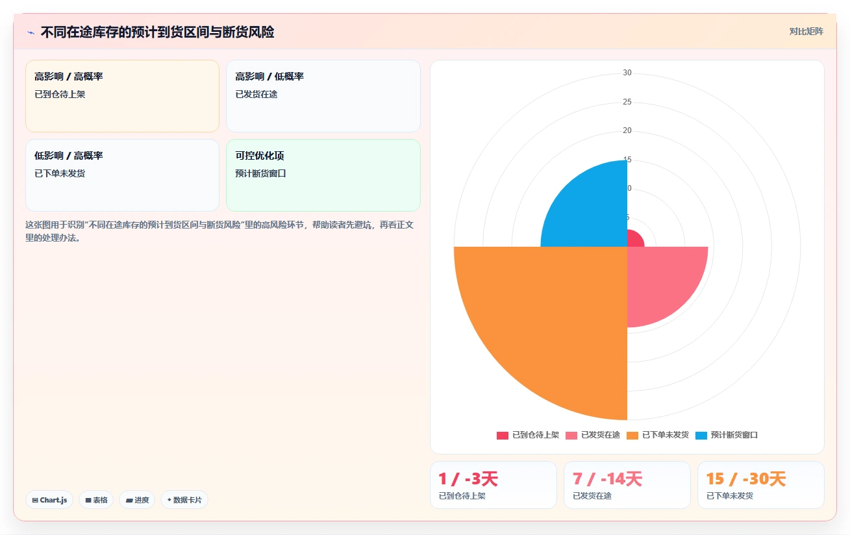Screen dimensions: 850x535
Task: Click the 数据卡片 tag chip
Action: [x=184, y=500]
